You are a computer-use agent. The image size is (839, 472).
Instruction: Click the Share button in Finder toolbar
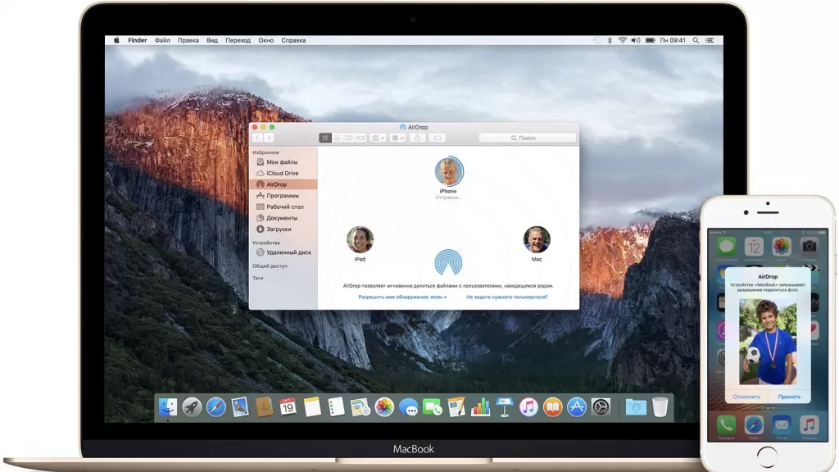(418, 138)
